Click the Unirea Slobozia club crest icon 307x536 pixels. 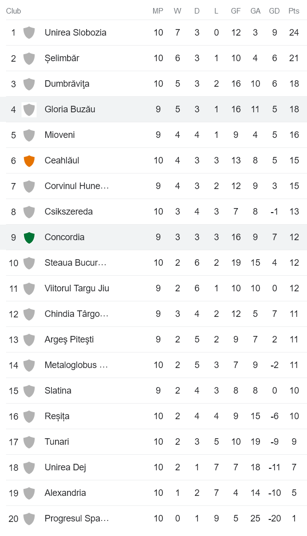pyautogui.click(x=29, y=33)
